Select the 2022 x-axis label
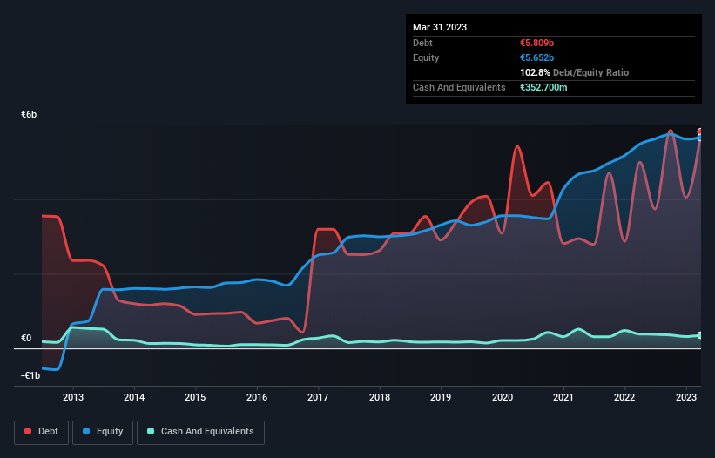 coord(624,397)
